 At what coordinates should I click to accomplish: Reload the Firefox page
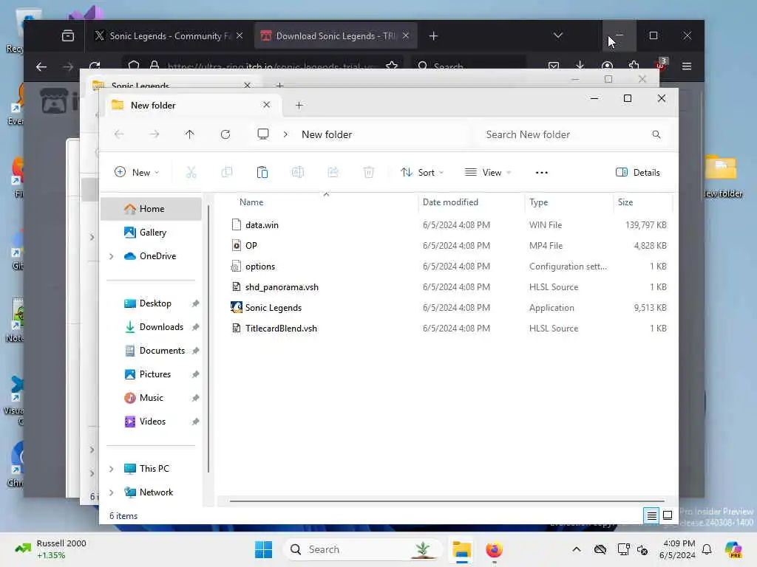[95, 66]
